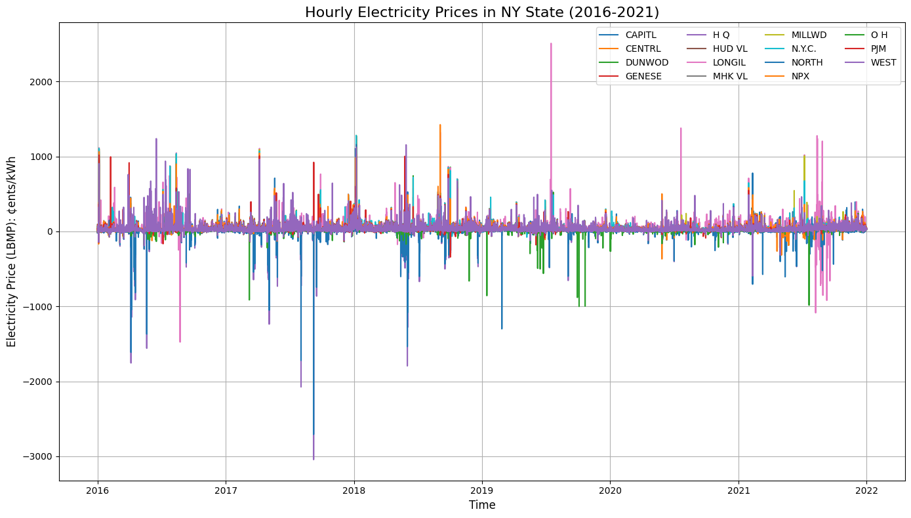Click the chart title text
911x518 pixels.
pyautogui.click(x=481, y=12)
